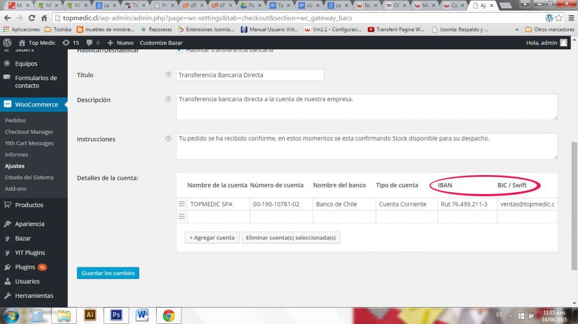Viewport: 578px width, 324px height.
Task: Click the Instrucciones text area
Action: [x=367, y=146]
